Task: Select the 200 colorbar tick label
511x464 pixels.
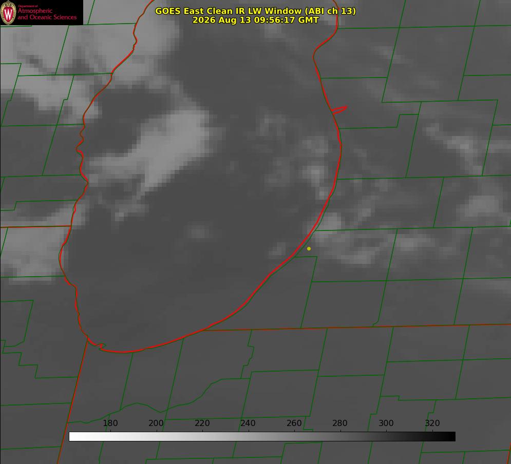Action: [x=156, y=423]
